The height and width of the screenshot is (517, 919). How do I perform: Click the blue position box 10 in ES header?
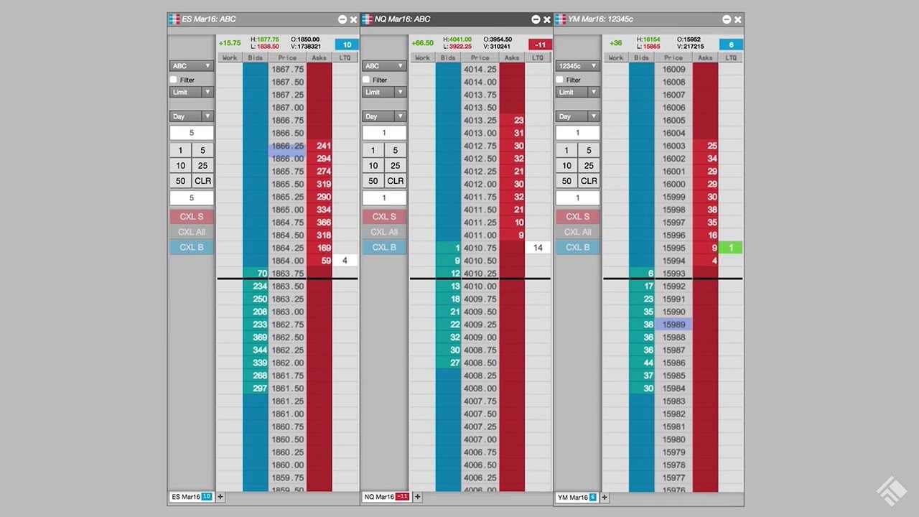pos(347,45)
